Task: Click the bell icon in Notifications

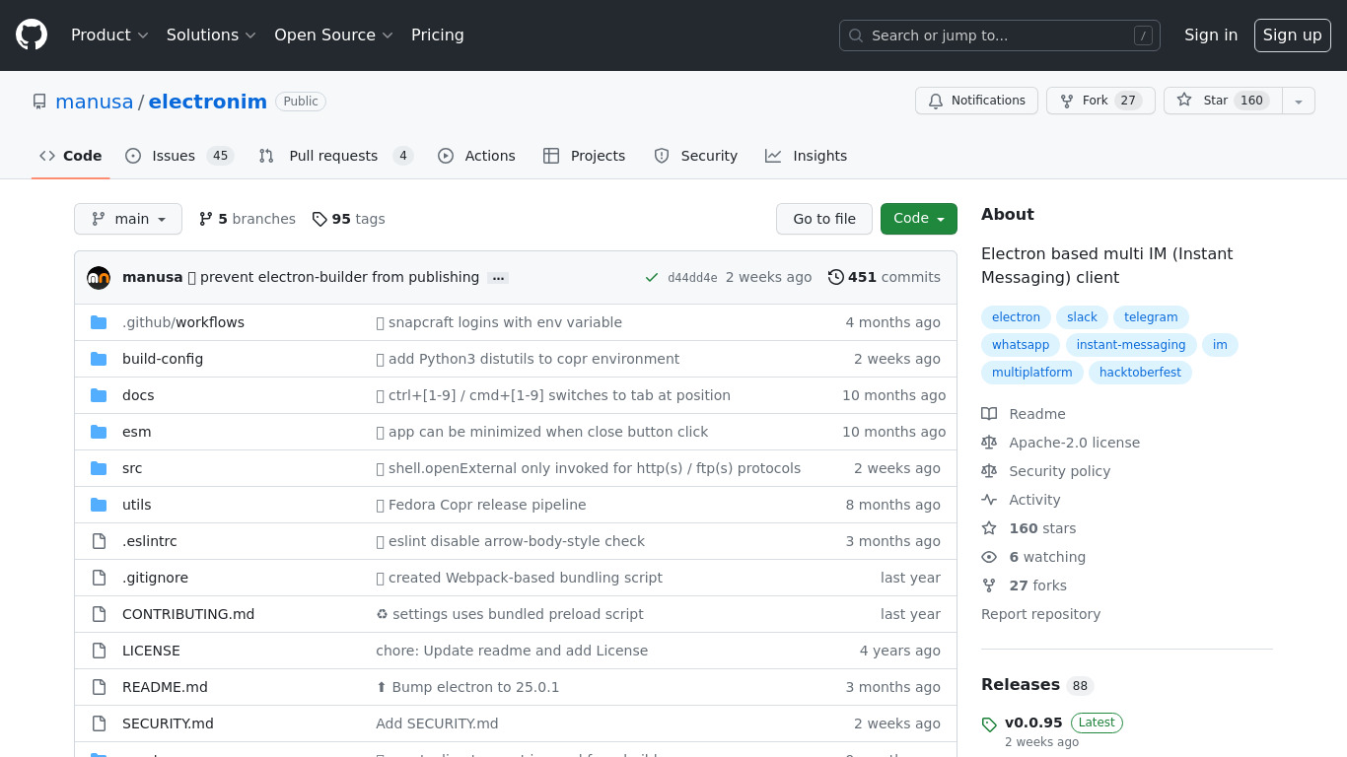Action: (936, 101)
